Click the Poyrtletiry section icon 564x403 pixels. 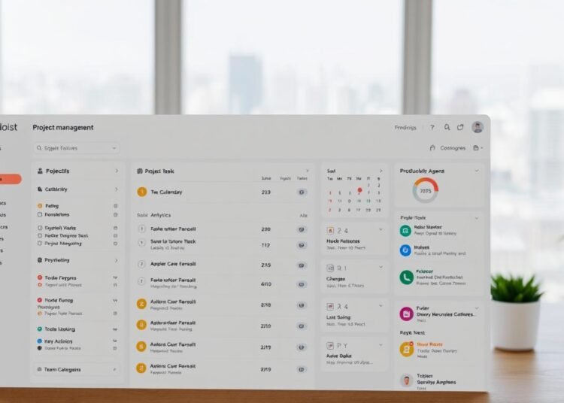pos(40,260)
